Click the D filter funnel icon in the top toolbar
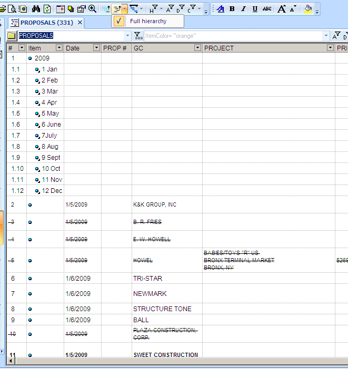Viewport: 348px width, 369px height. (181, 9)
